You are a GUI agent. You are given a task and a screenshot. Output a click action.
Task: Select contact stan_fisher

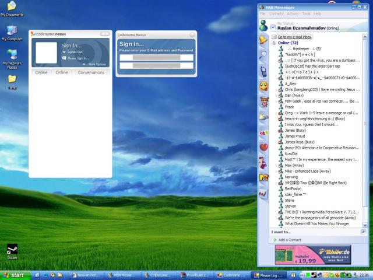tap(295, 194)
